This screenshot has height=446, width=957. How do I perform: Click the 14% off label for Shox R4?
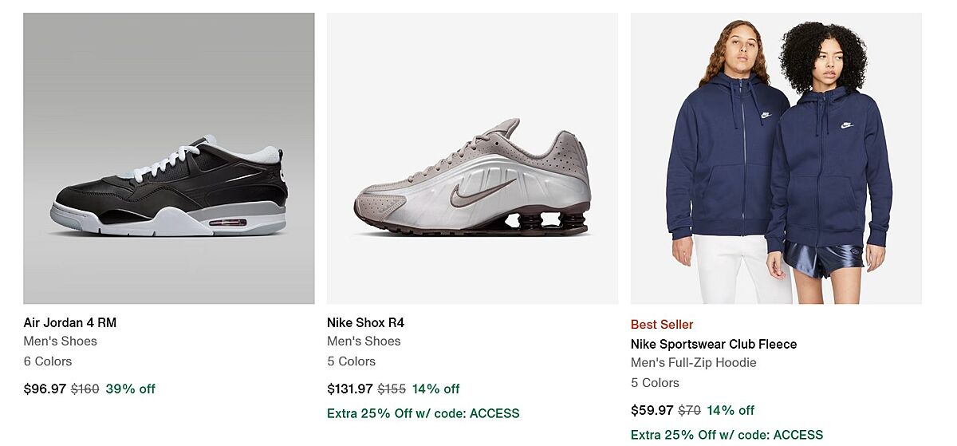click(x=436, y=389)
